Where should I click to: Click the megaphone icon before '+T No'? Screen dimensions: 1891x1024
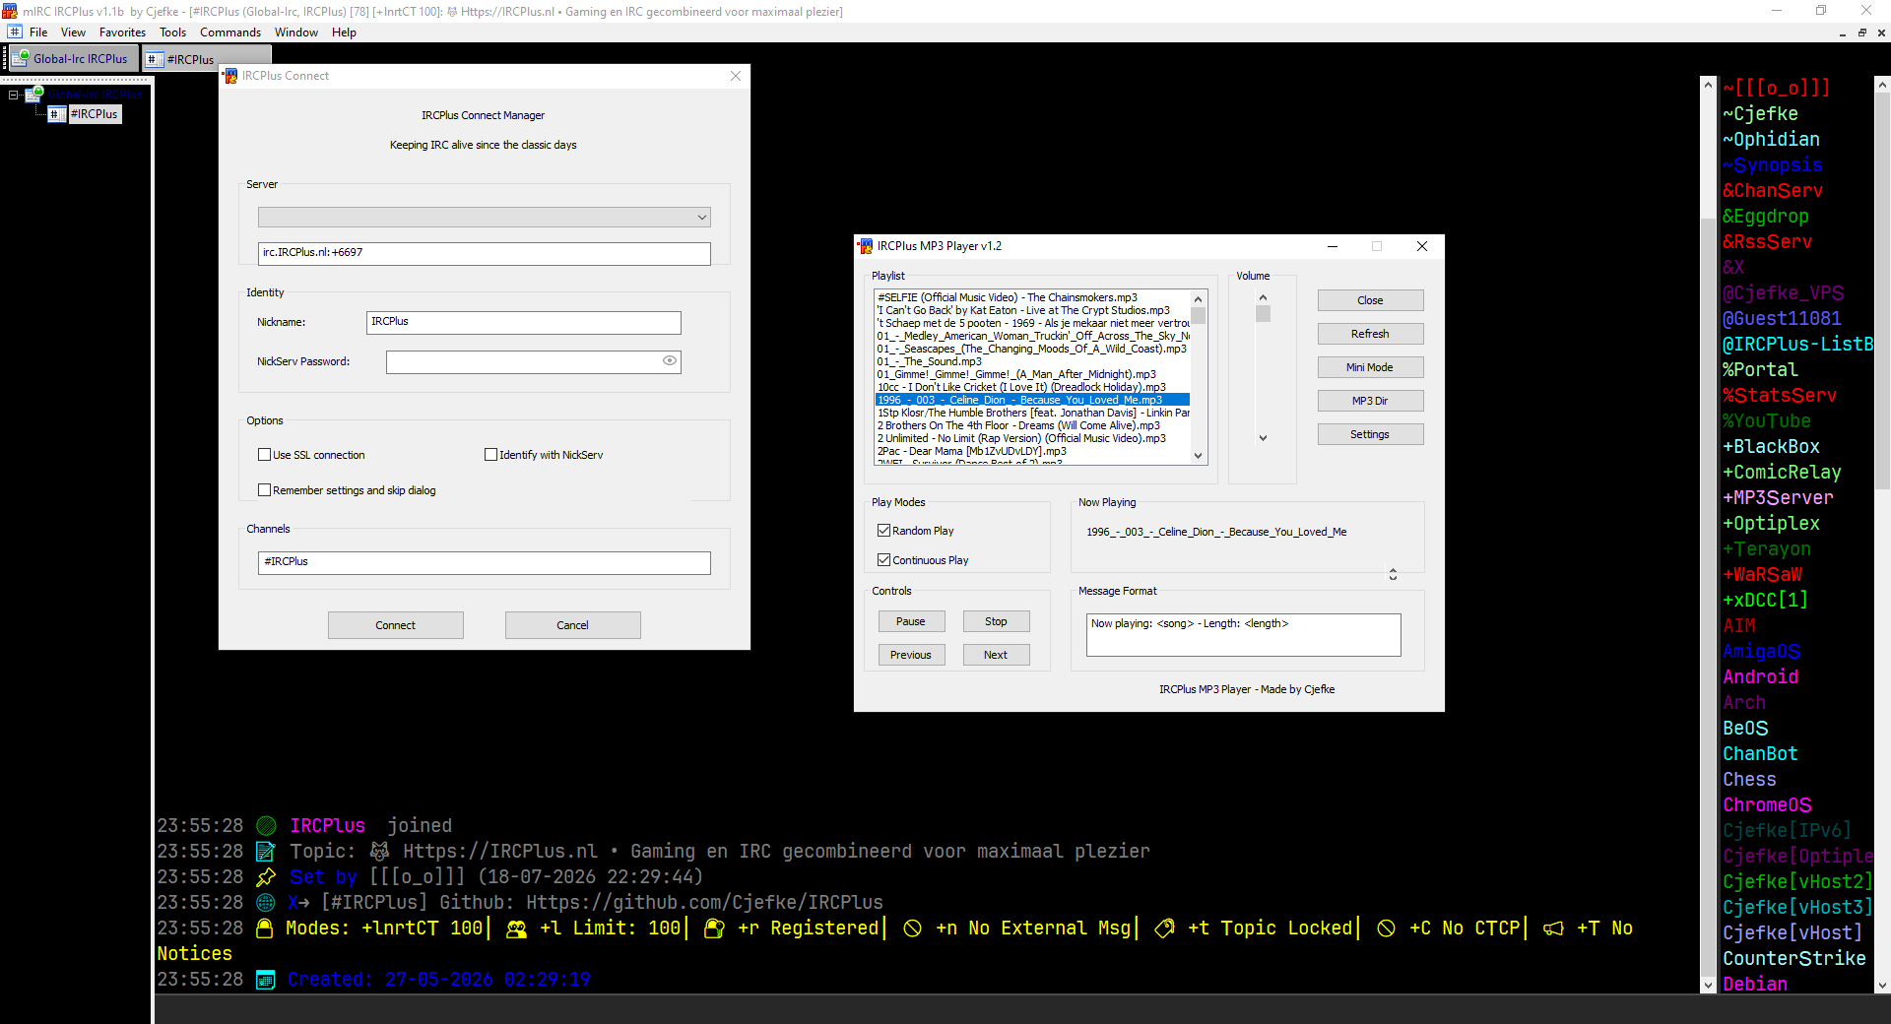pyautogui.click(x=1553, y=928)
